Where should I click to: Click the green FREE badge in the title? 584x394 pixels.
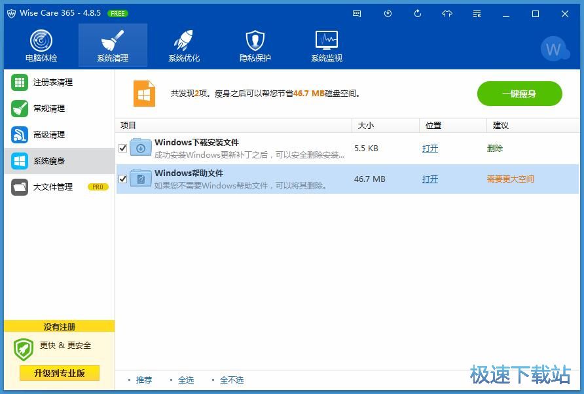(118, 13)
